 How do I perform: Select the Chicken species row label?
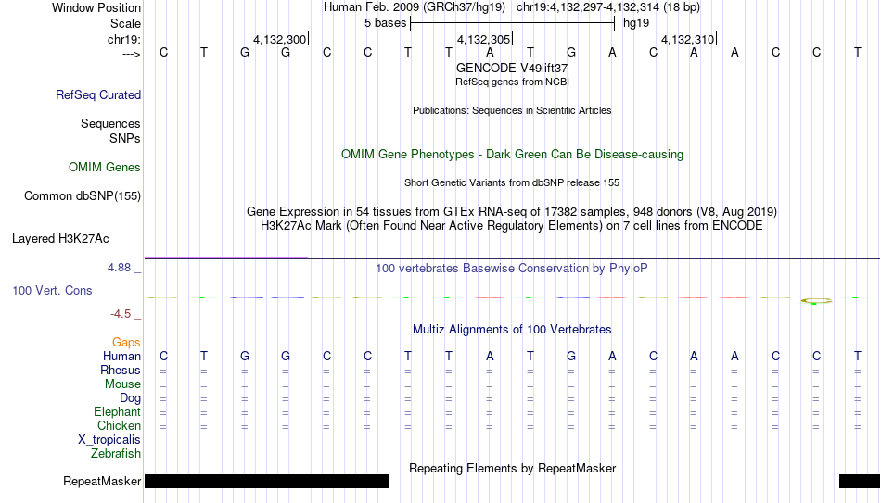point(119,425)
